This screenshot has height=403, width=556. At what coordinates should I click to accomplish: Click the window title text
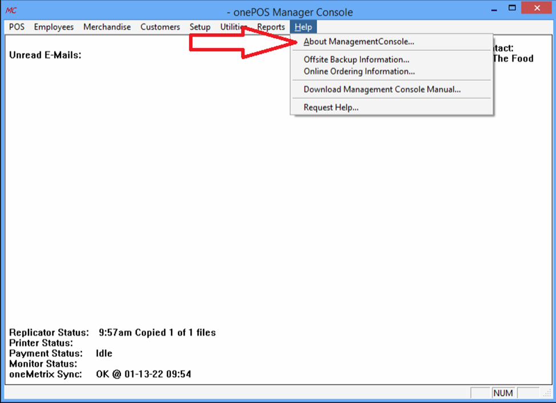[290, 13]
